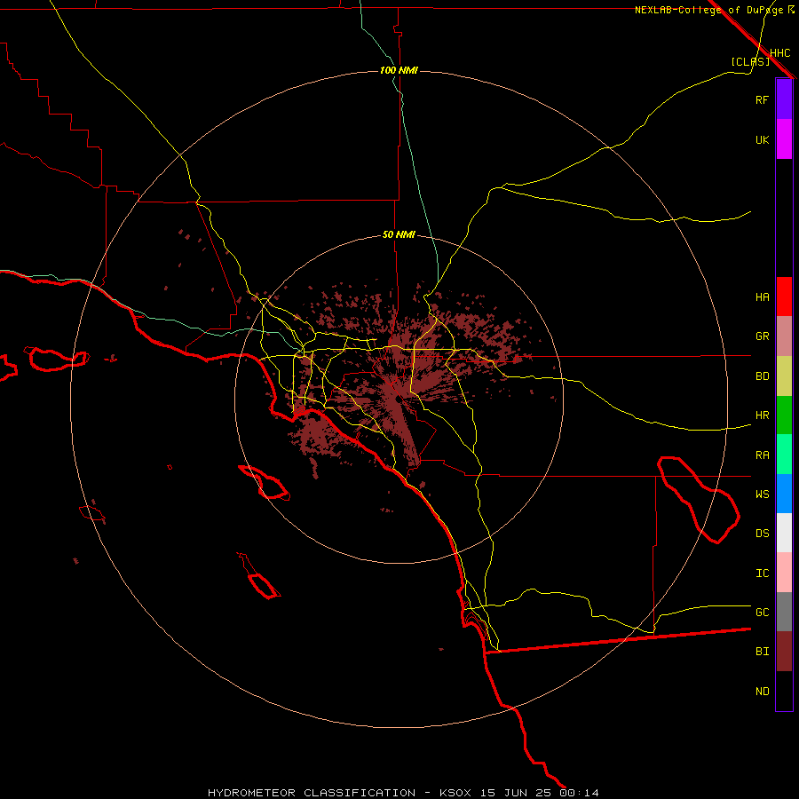The width and height of the screenshot is (799, 799).
Task: Click the IC legend label text
Action: click(762, 574)
